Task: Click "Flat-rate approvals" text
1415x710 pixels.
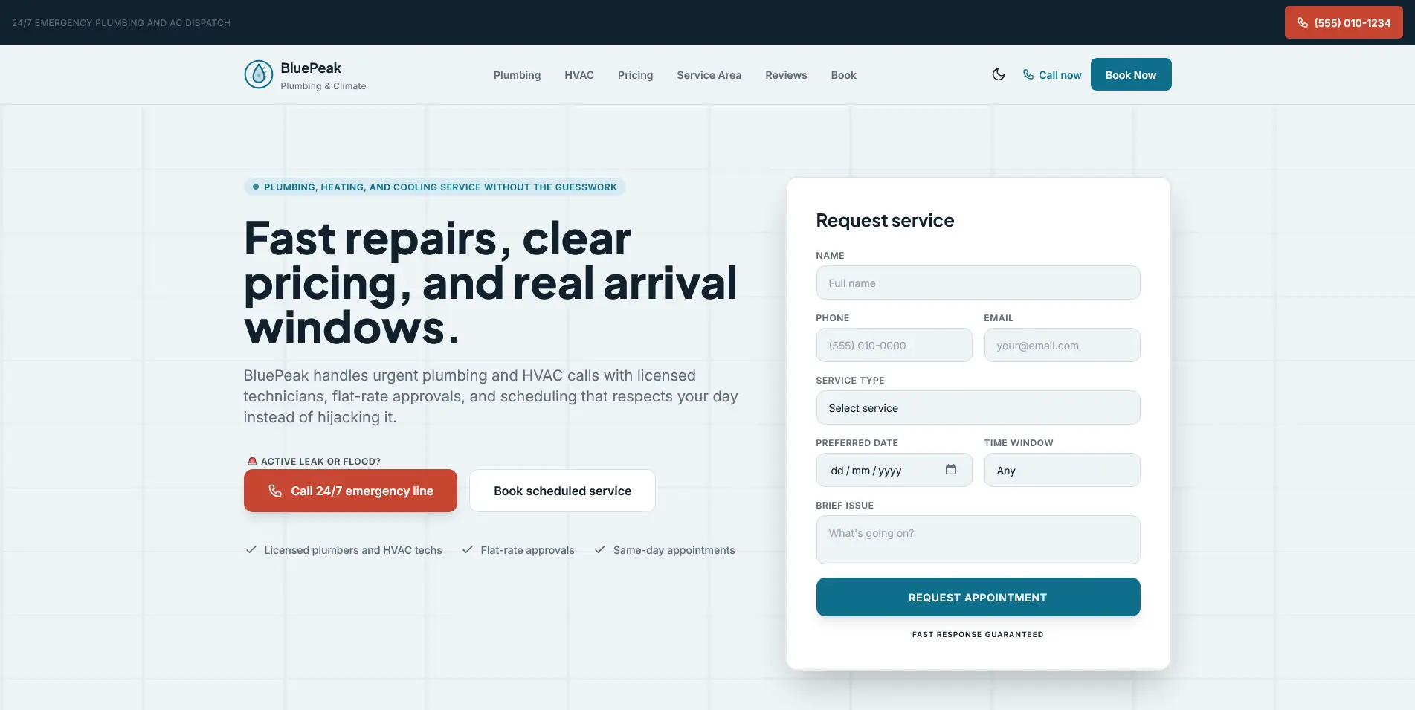Action: tap(527, 550)
